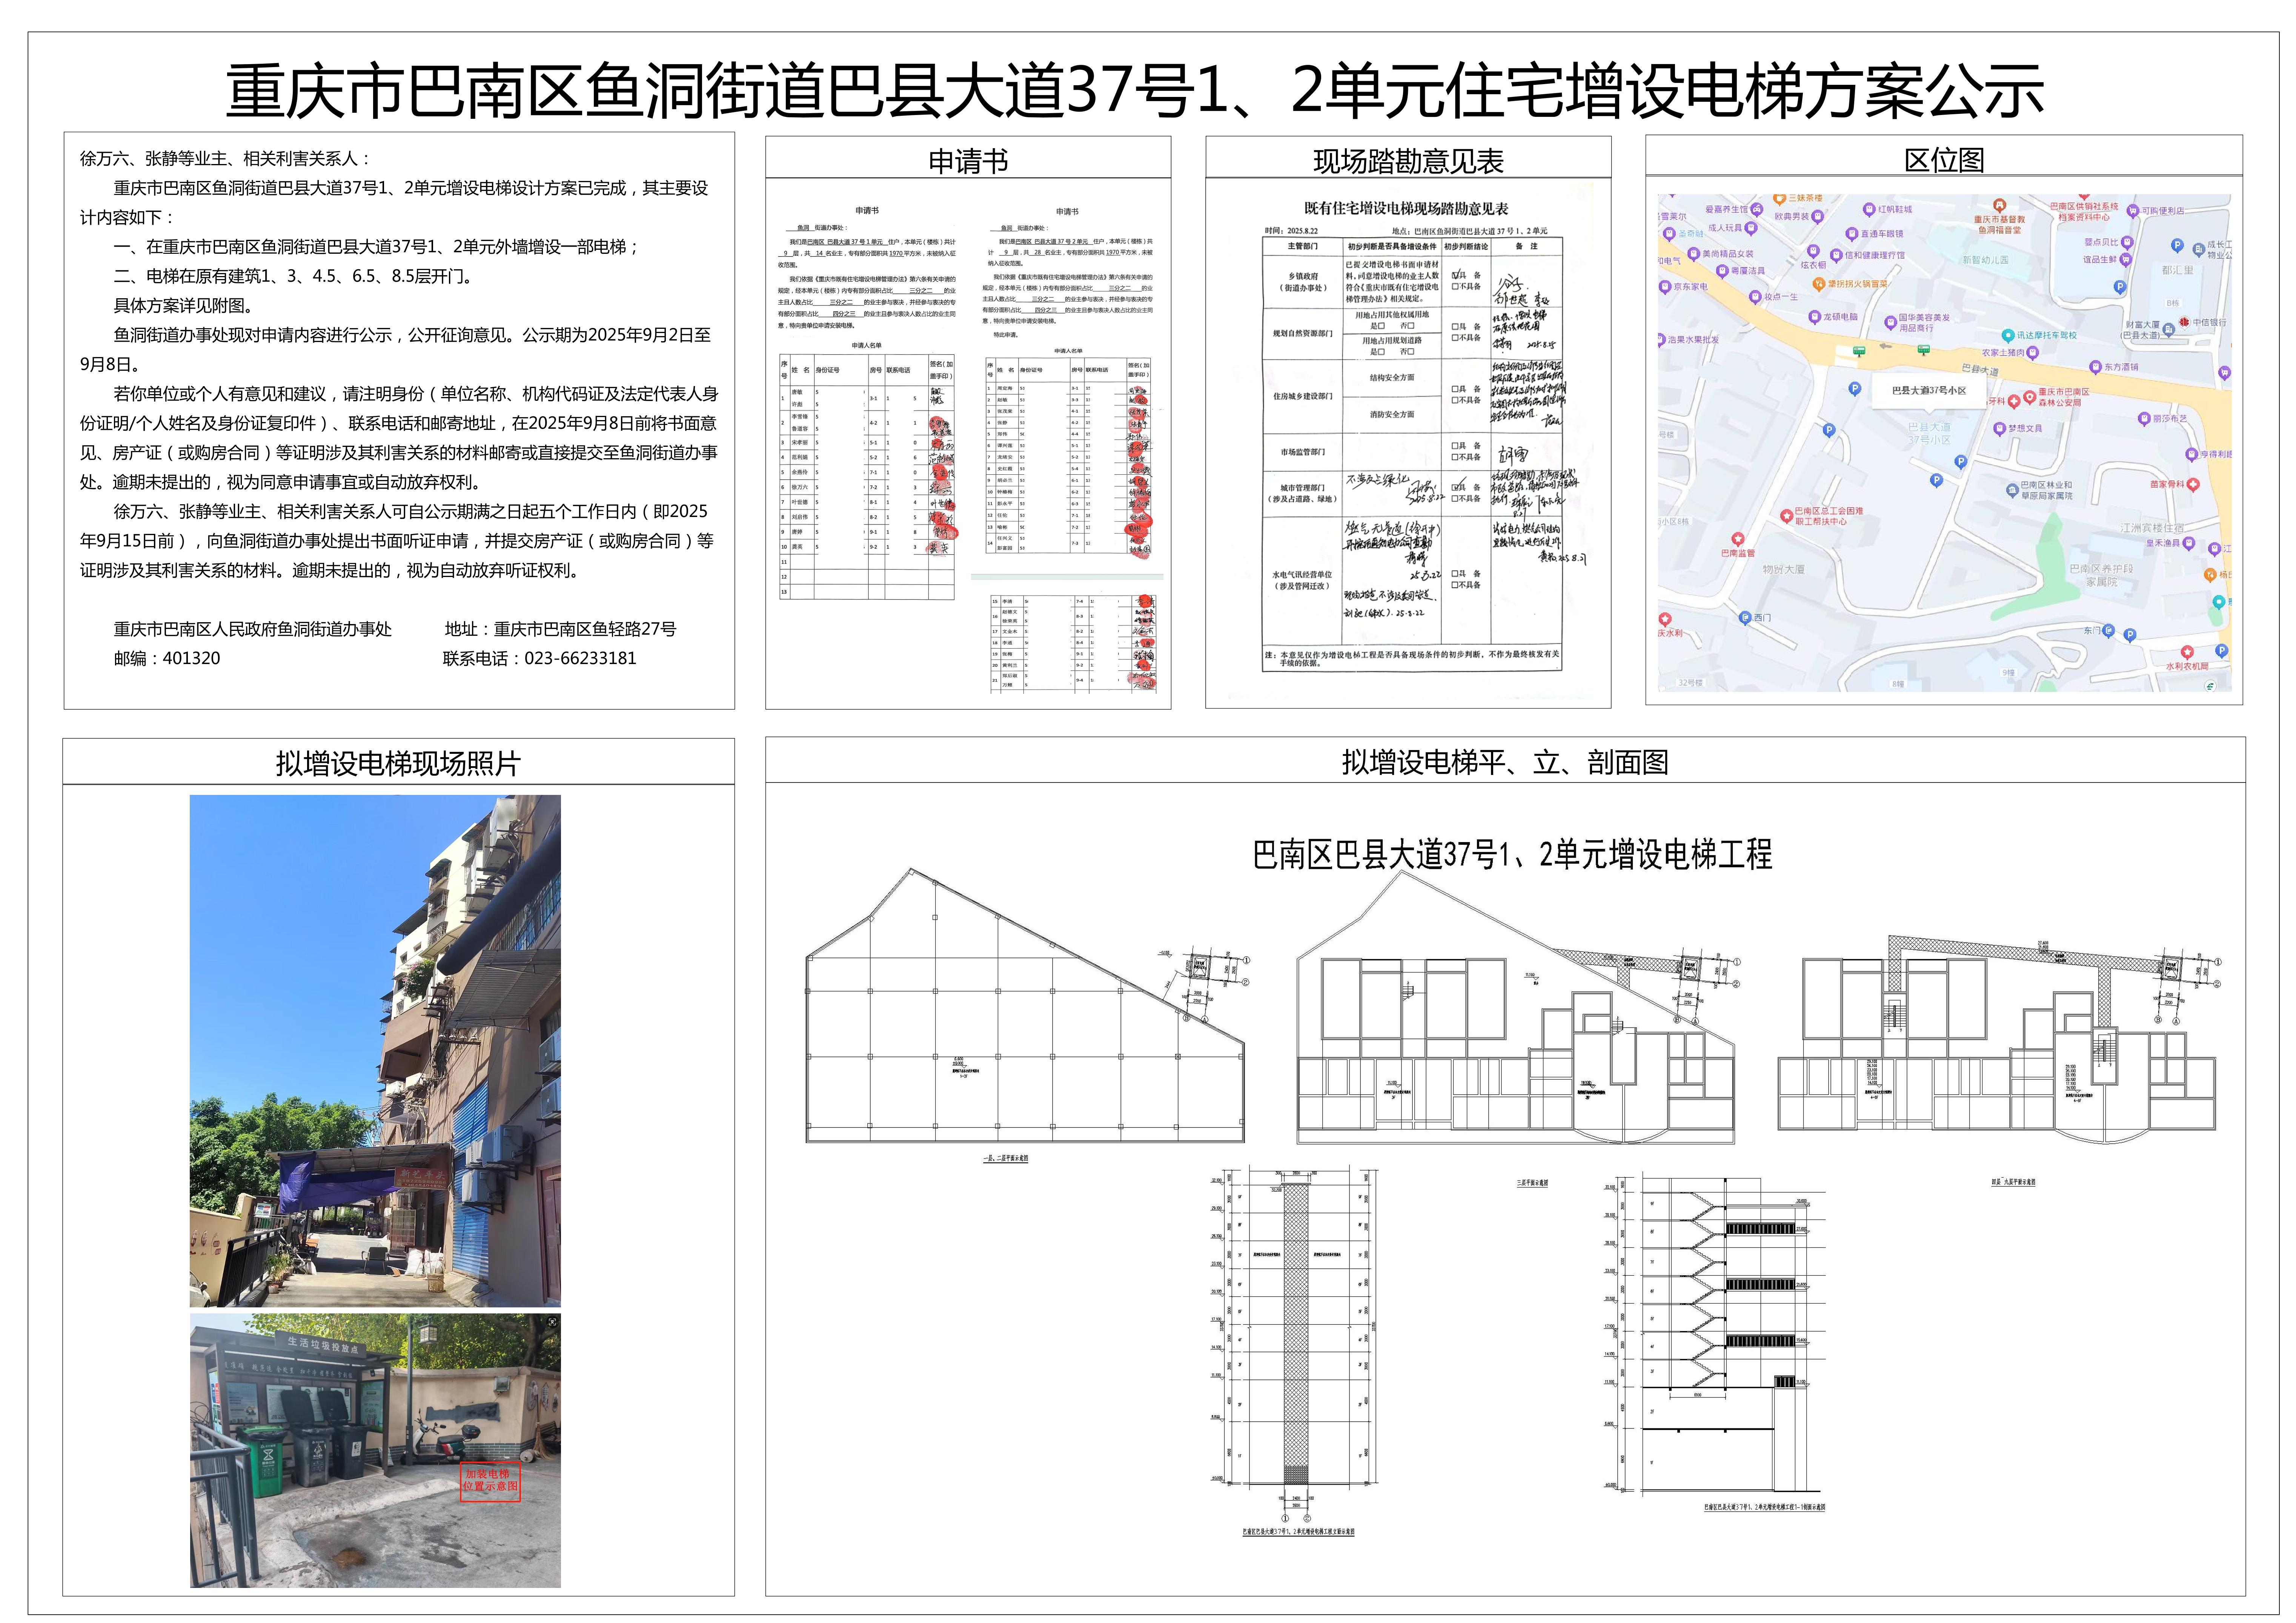Select the 国华美容美发用品商行 marker

pos(1891,323)
